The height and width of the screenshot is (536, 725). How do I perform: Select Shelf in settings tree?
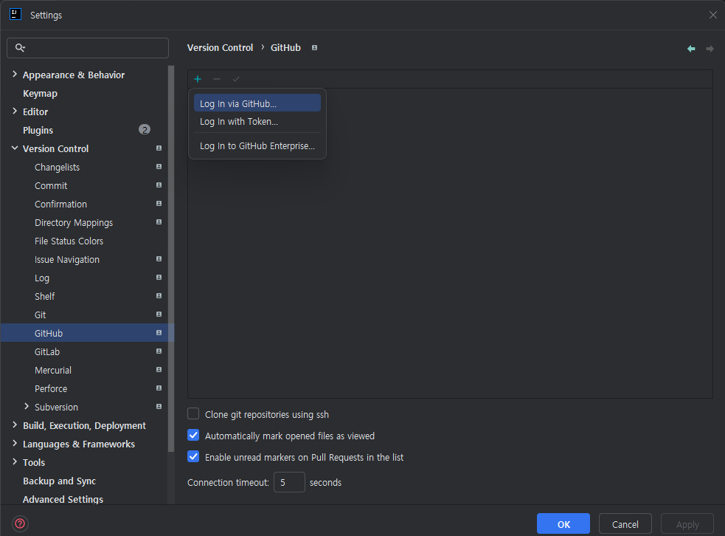[x=44, y=296]
